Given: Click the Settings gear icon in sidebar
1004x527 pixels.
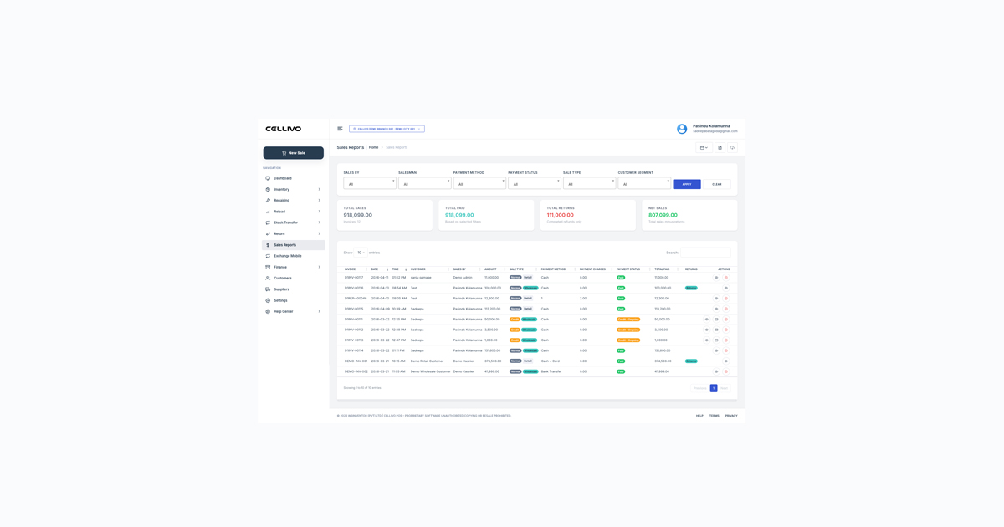Looking at the screenshot, I should 268,300.
